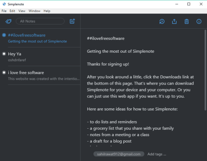Show note info panel

click(x=199, y=21)
